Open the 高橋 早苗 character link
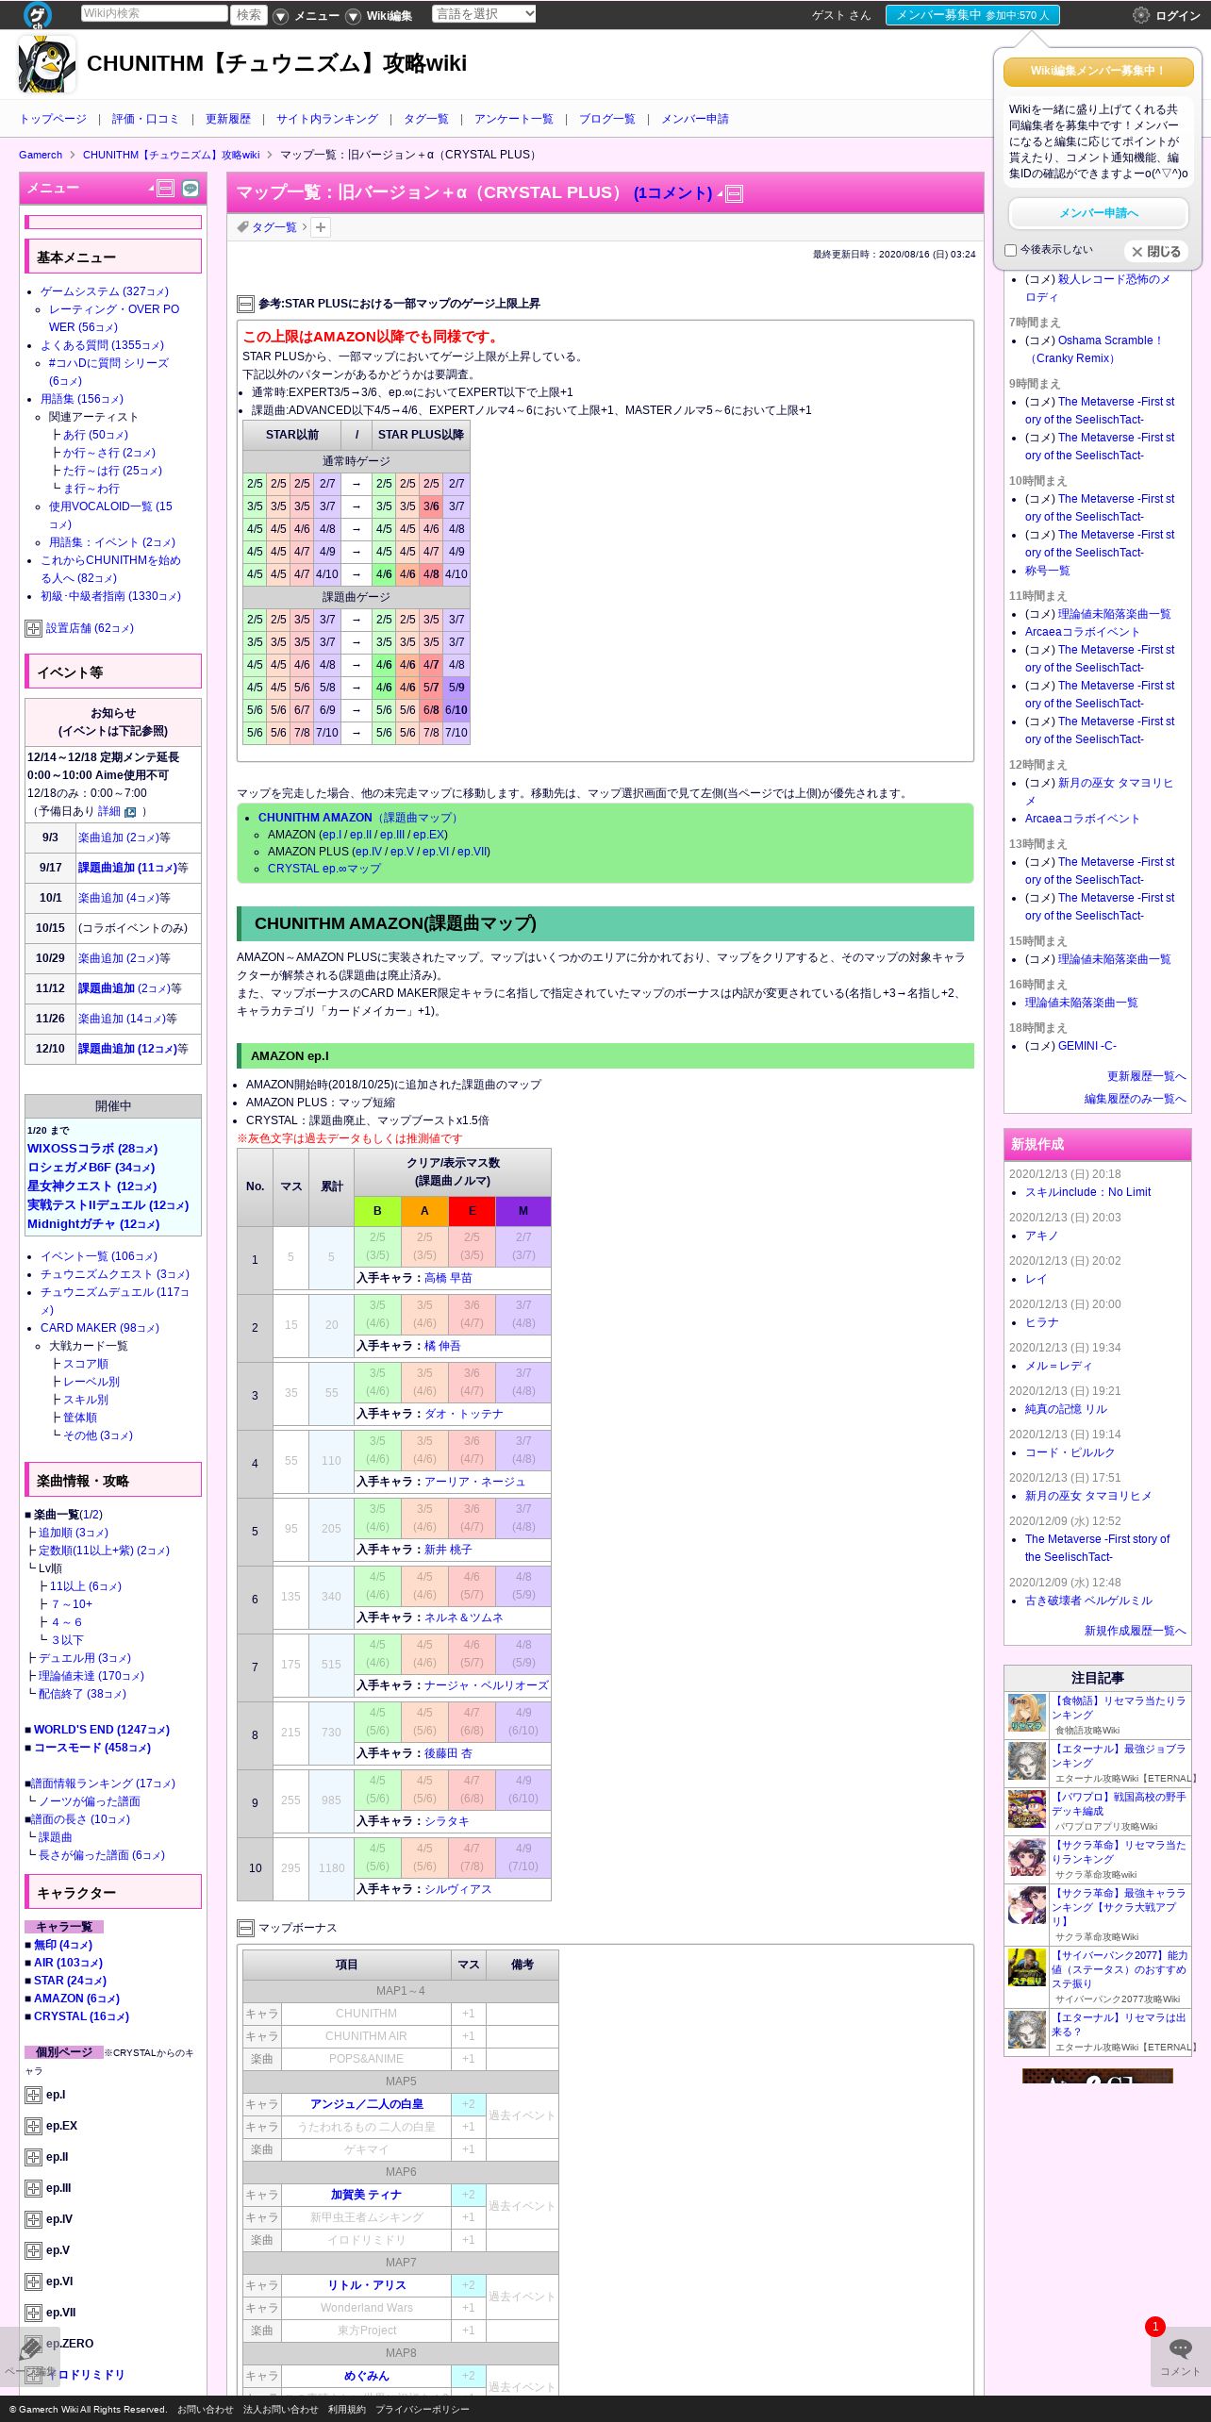 (x=448, y=1278)
